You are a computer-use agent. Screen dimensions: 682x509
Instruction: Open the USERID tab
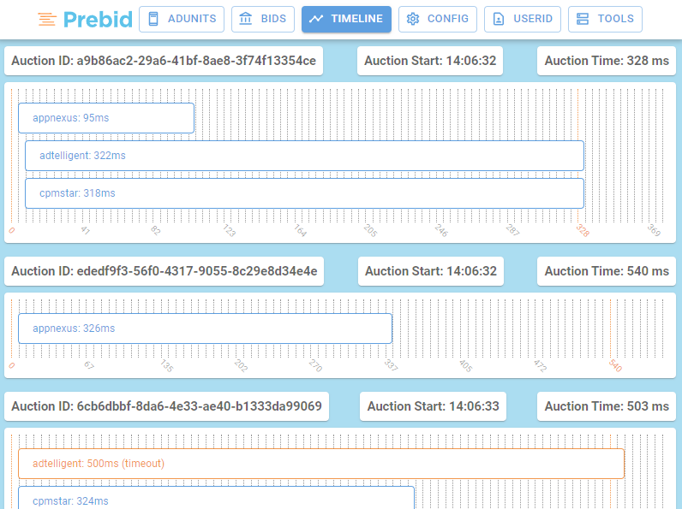tap(523, 19)
